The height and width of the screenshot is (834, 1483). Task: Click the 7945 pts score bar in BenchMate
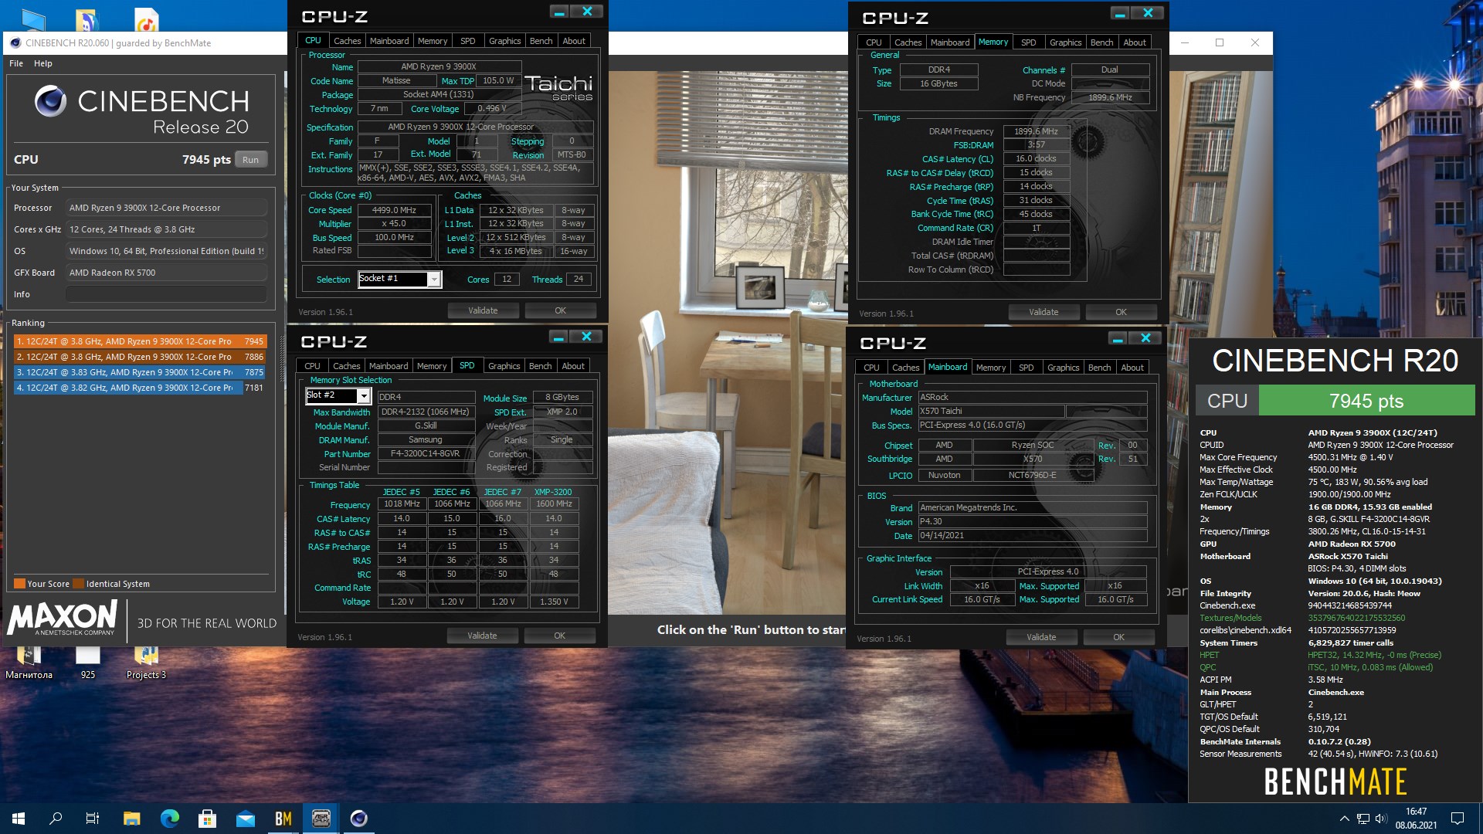1366,401
